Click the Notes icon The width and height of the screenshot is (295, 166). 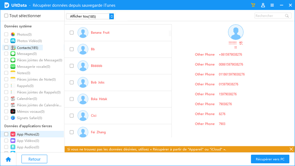click(13, 73)
